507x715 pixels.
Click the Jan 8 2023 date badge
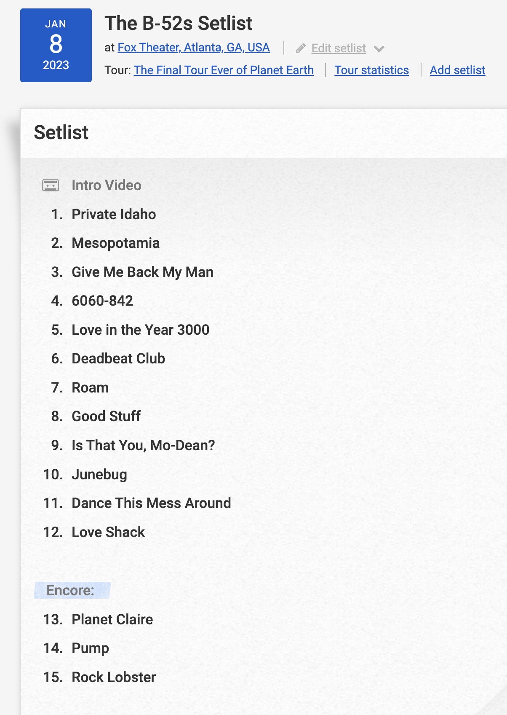pyautogui.click(x=56, y=45)
